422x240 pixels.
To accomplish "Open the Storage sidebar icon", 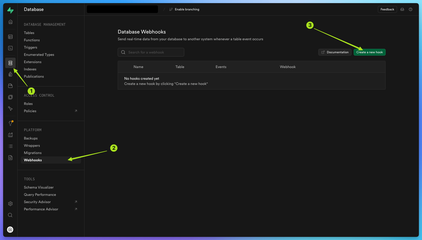I will (10, 86).
